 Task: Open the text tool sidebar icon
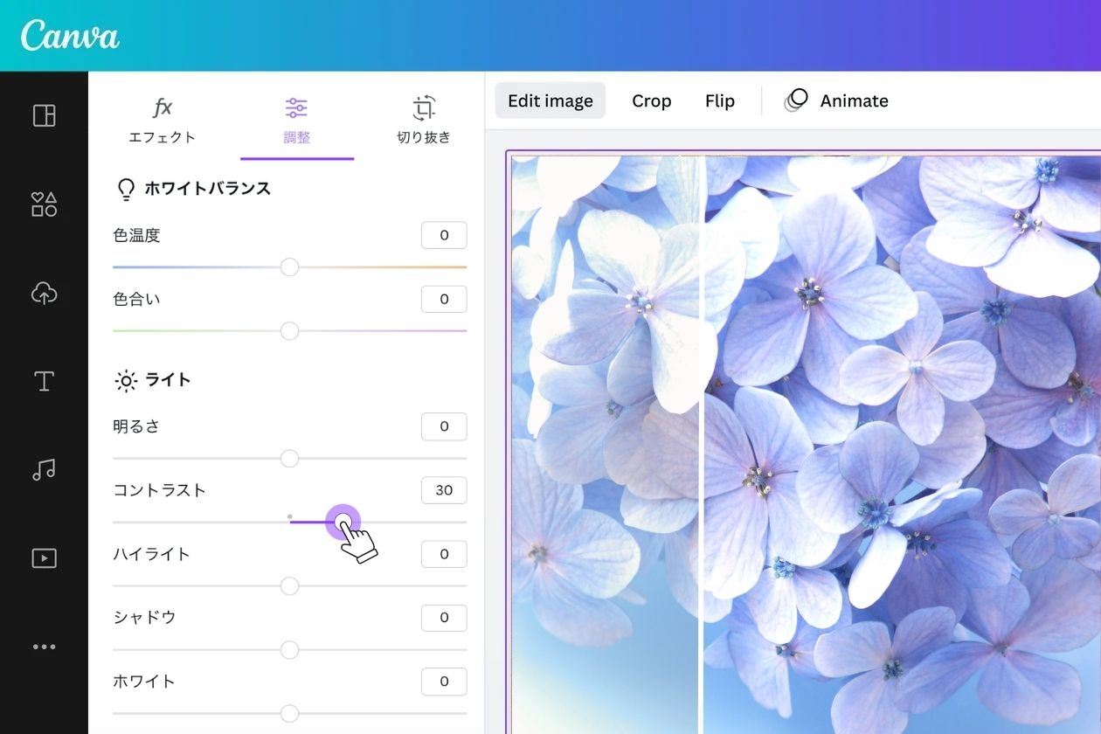click(44, 381)
